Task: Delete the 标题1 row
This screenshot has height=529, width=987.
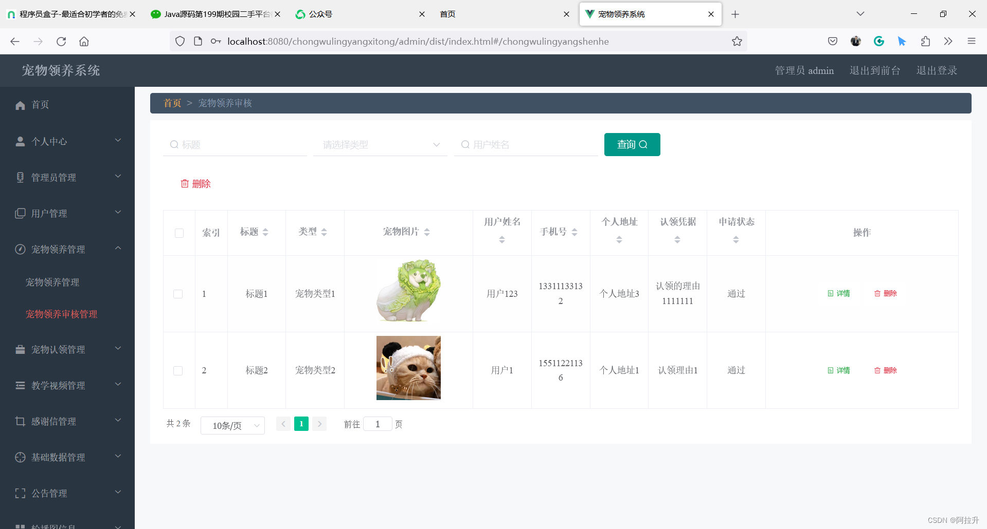Action: coord(885,294)
